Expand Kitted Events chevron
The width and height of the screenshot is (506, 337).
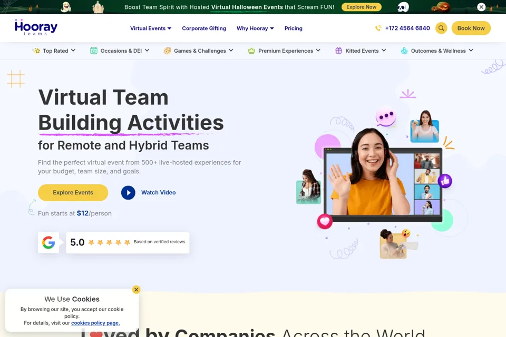click(x=384, y=51)
